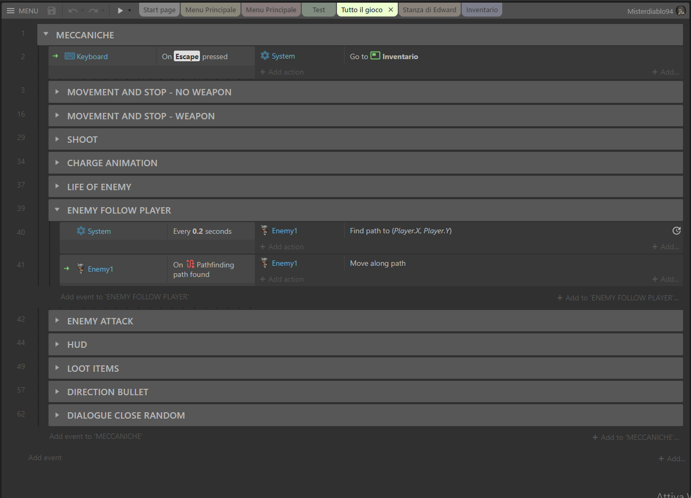The image size is (691, 498).
Task: Click the System gear icon in Escape event actions
Action: (x=265, y=55)
